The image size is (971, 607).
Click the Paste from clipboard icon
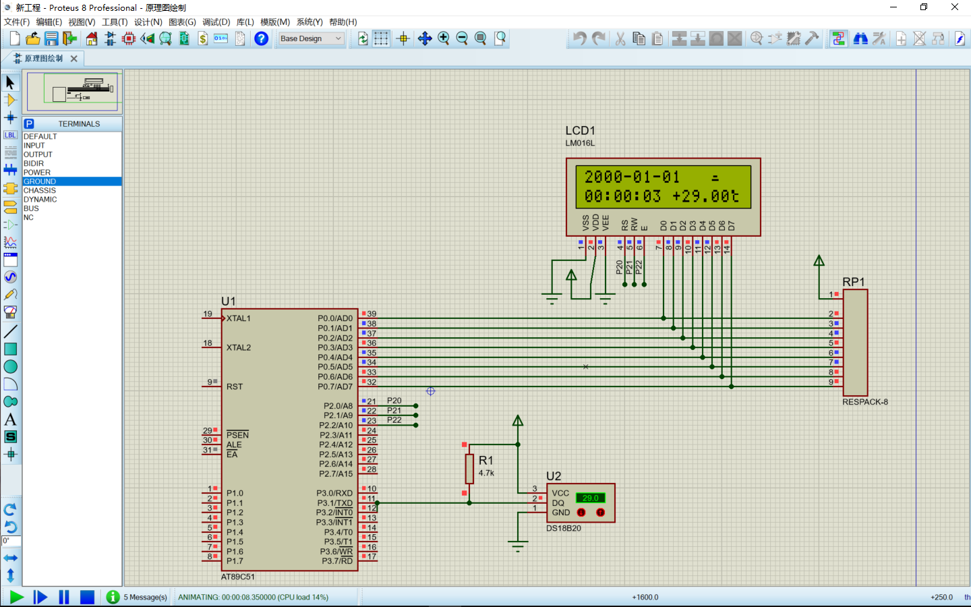657,38
